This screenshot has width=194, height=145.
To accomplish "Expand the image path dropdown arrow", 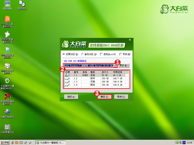I will point(115,66).
